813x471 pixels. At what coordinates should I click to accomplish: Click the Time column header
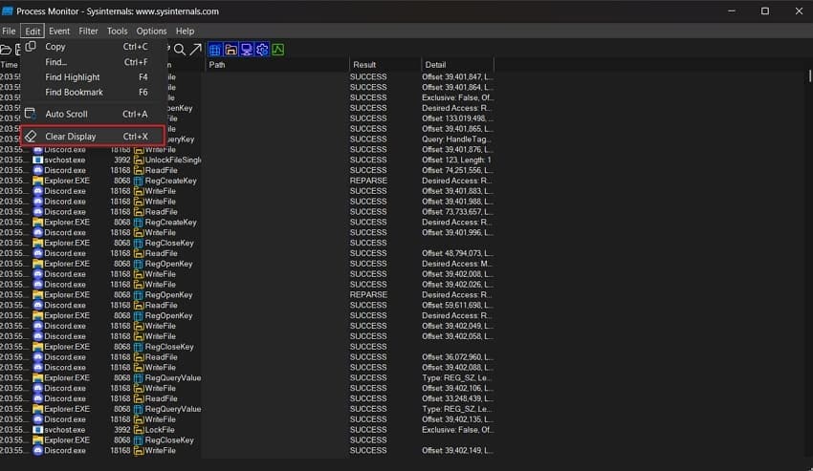(10, 65)
